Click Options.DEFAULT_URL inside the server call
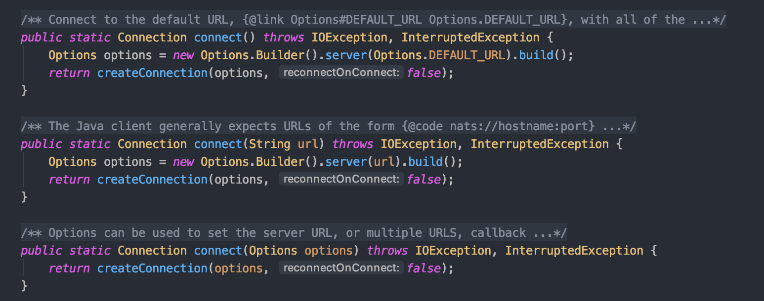This screenshot has width=764, height=301. point(440,55)
